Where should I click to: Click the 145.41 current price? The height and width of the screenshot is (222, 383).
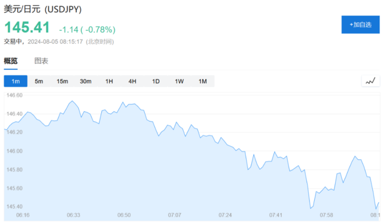click(x=27, y=27)
